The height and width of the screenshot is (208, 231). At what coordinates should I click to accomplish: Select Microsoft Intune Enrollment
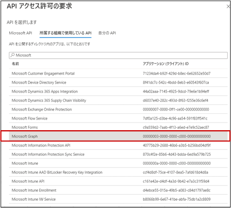tap(118, 190)
